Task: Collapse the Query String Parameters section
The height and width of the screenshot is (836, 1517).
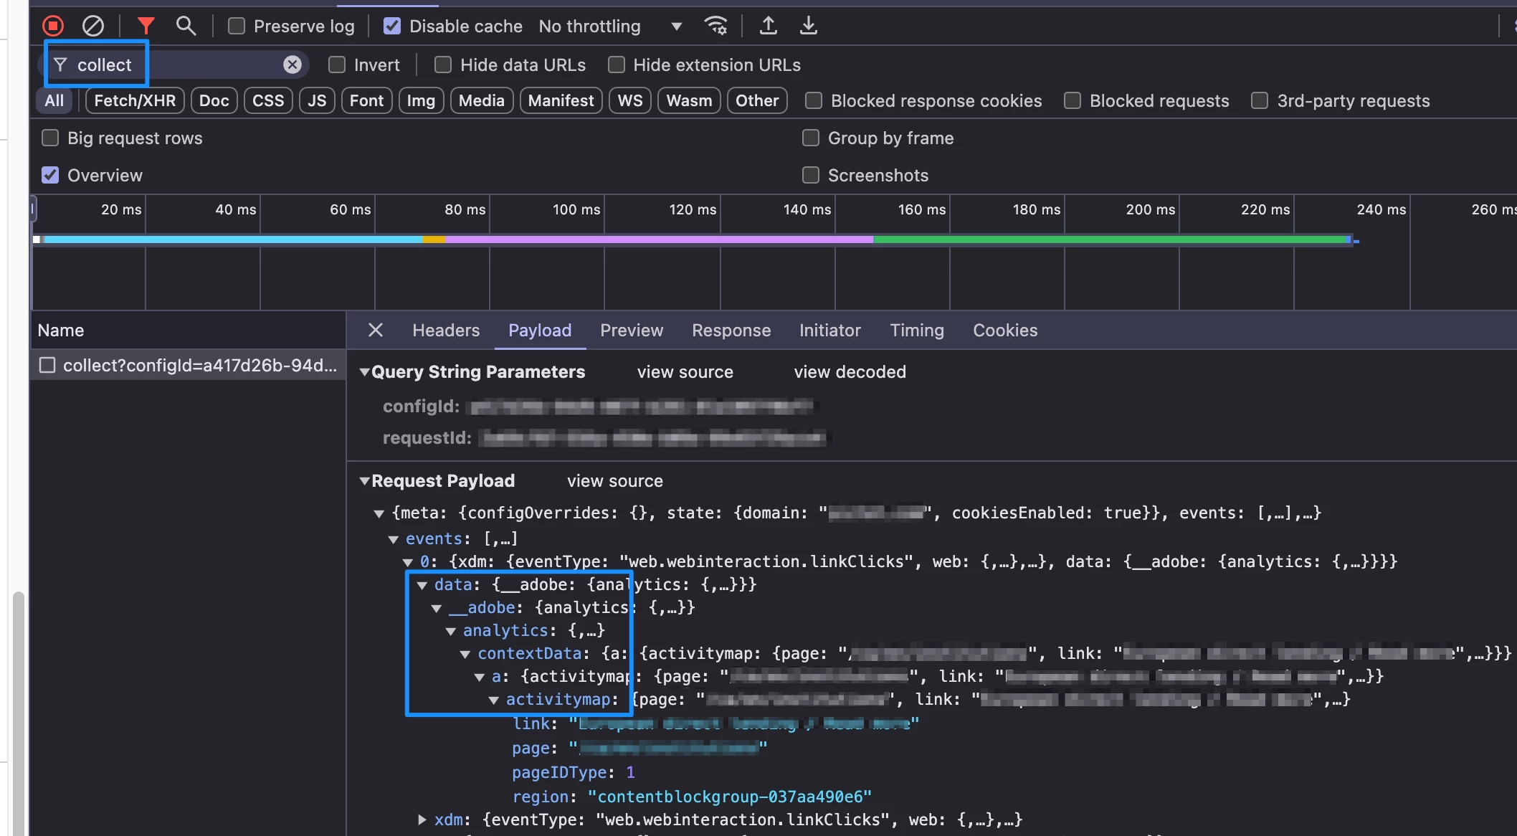Action: [365, 371]
